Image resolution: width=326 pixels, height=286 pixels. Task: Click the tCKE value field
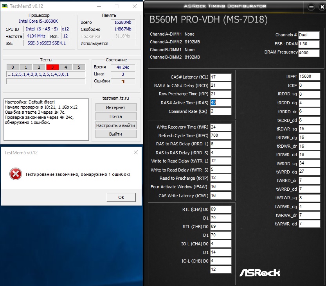point(310,86)
